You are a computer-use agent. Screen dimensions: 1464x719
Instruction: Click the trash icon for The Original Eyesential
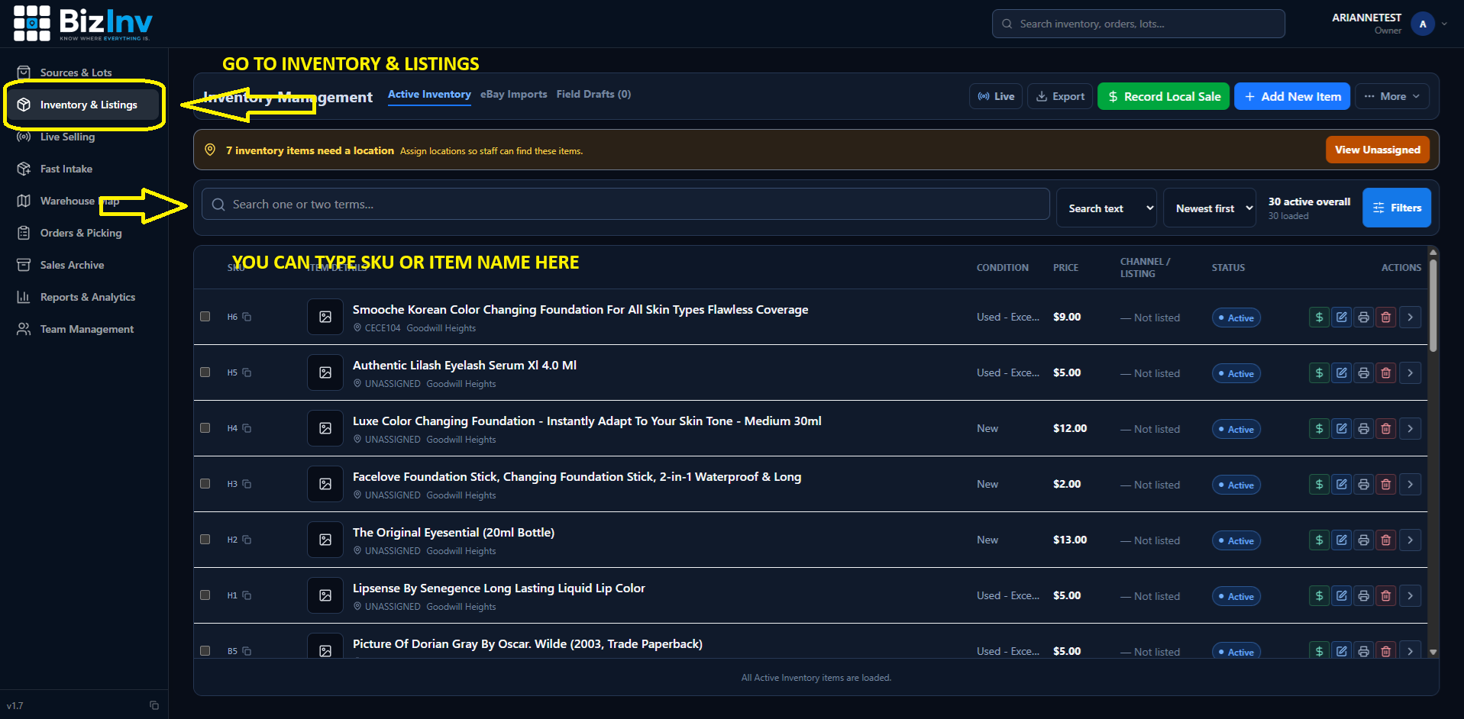click(x=1385, y=540)
